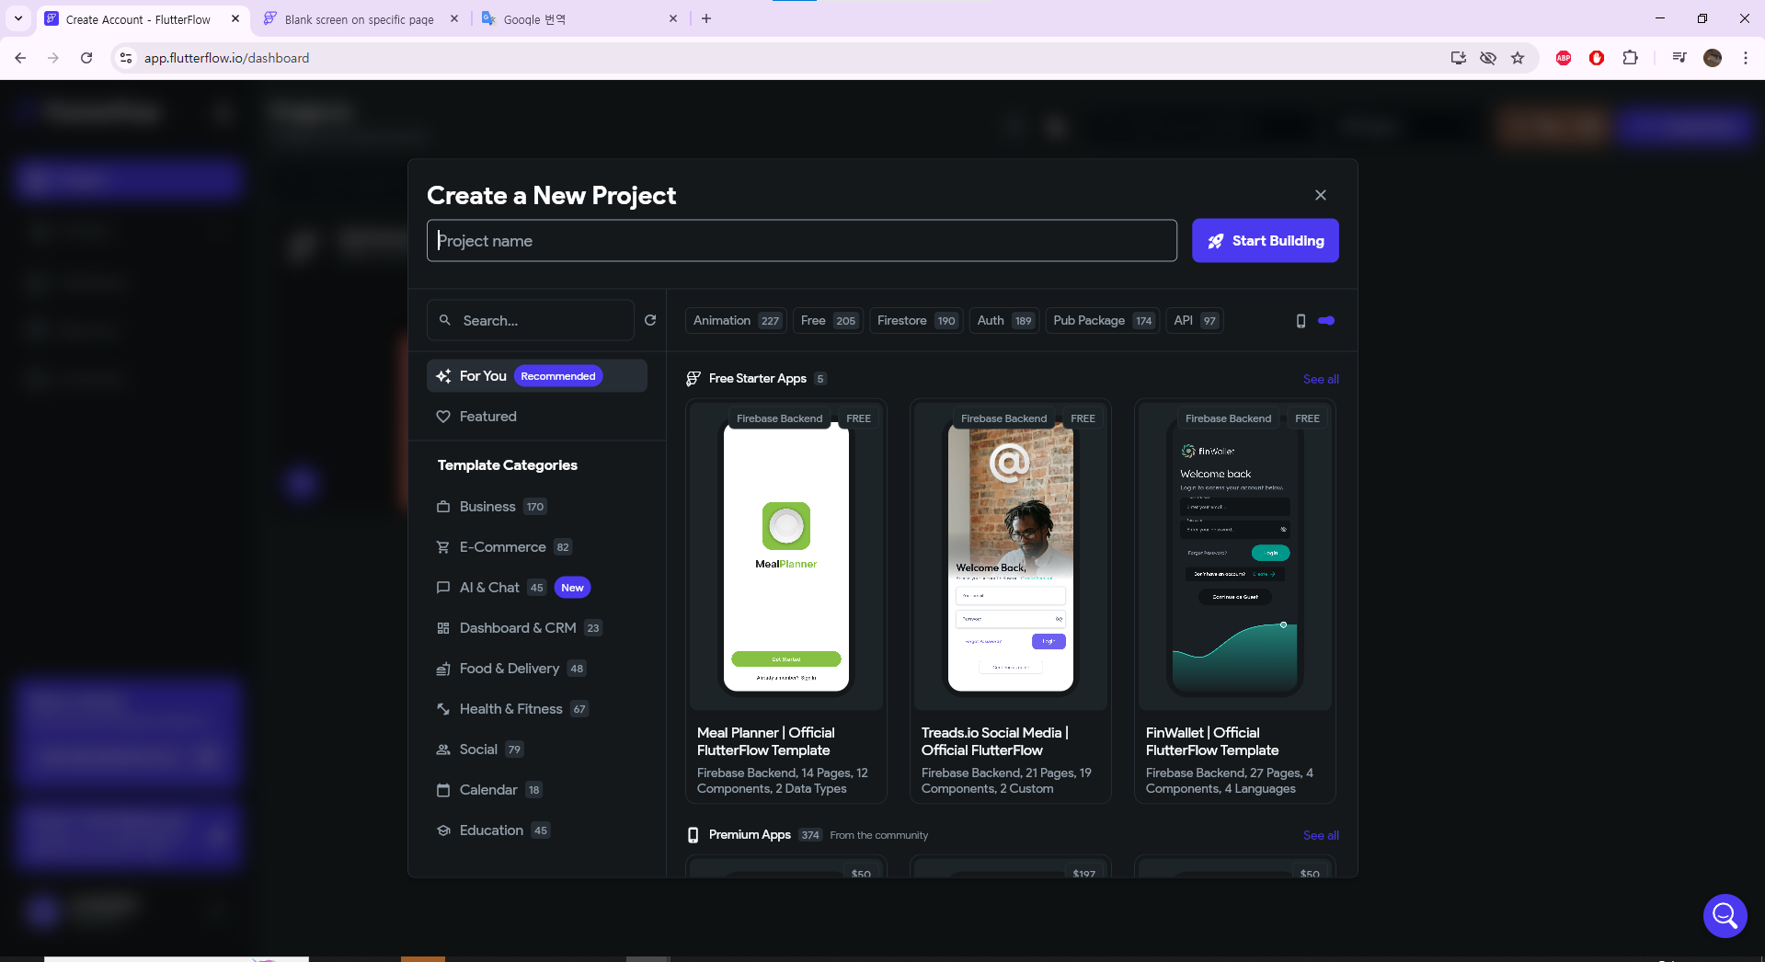Screen dimensions: 1765x962
Task: Open the Meal Planner template card
Action: (x=786, y=601)
